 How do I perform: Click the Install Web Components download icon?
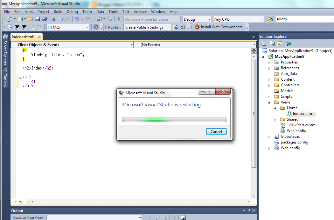[197, 27]
